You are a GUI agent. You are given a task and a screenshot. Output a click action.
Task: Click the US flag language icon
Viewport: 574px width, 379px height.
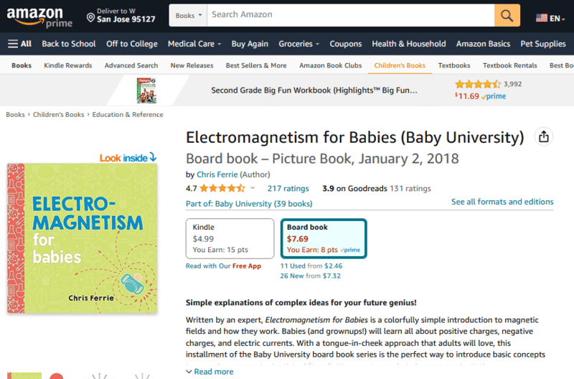coord(542,18)
